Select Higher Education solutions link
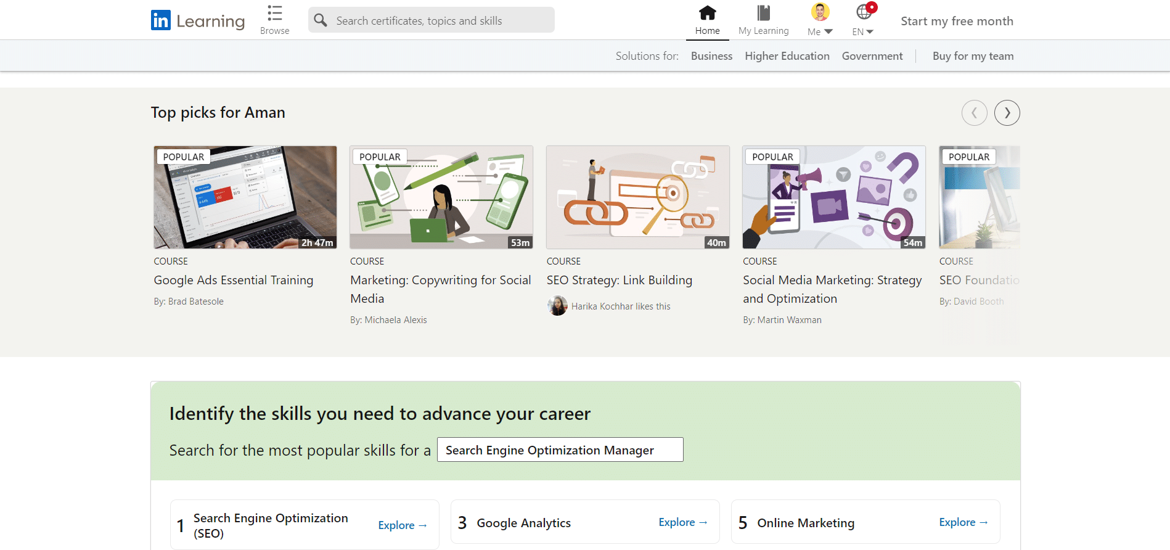Image resolution: width=1170 pixels, height=550 pixels. coord(787,56)
